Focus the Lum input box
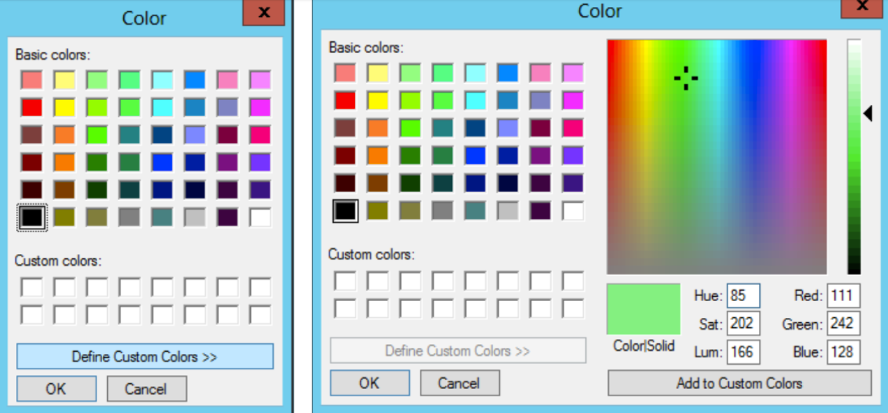The image size is (888, 413). click(x=744, y=352)
